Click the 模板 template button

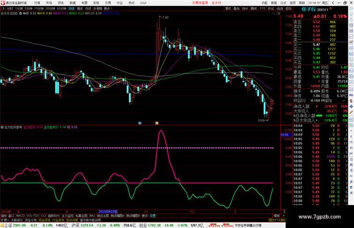pos(277,216)
